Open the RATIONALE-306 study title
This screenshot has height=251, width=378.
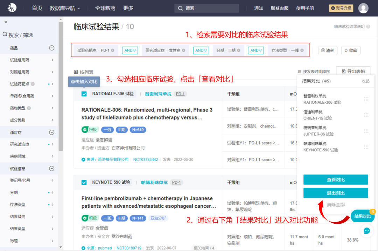147,114
